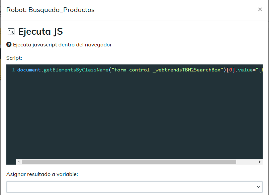The image size is (269, 195).
Task: Click the Robot: Busqueda_Productos title
Action: (51, 10)
